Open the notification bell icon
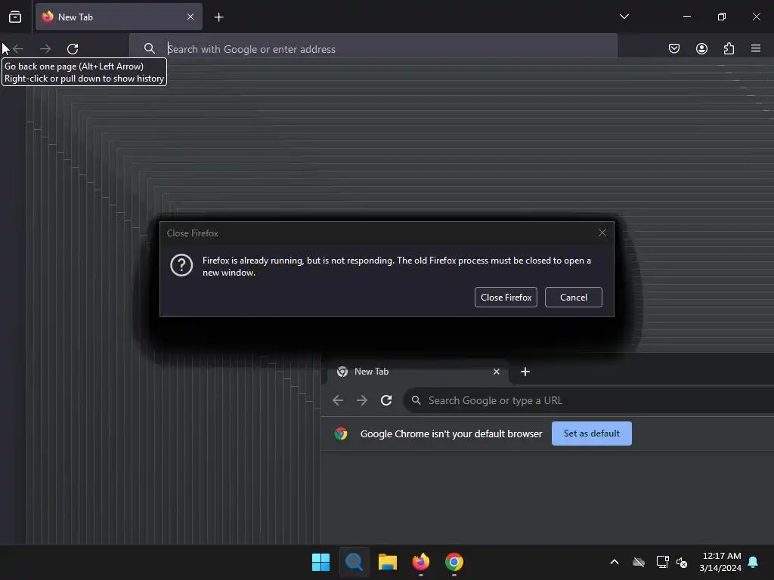This screenshot has width=774, height=580. click(754, 562)
